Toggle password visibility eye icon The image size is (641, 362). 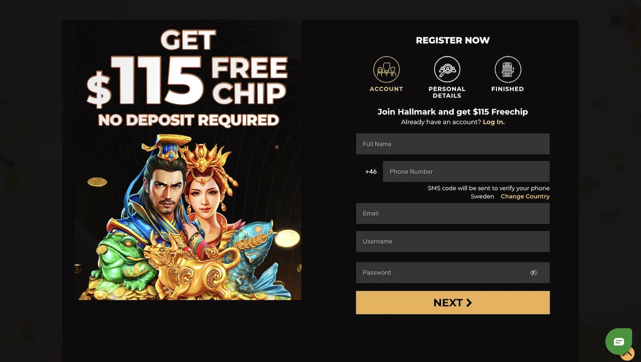point(534,273)
